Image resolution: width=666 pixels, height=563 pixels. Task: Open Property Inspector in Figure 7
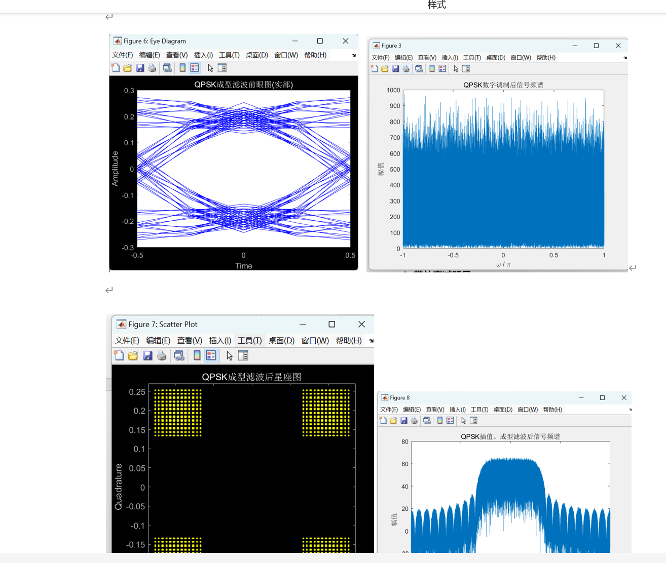[243, 355]
